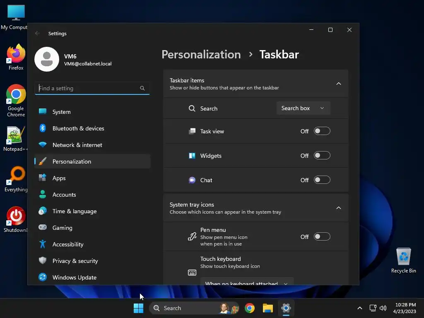Show hidden system tray icons
This screenshot has width=424, height=318.
[360, 308]
